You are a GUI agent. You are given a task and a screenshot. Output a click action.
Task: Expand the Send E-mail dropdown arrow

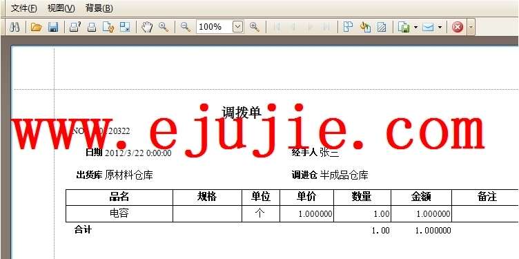click(440, 27)
